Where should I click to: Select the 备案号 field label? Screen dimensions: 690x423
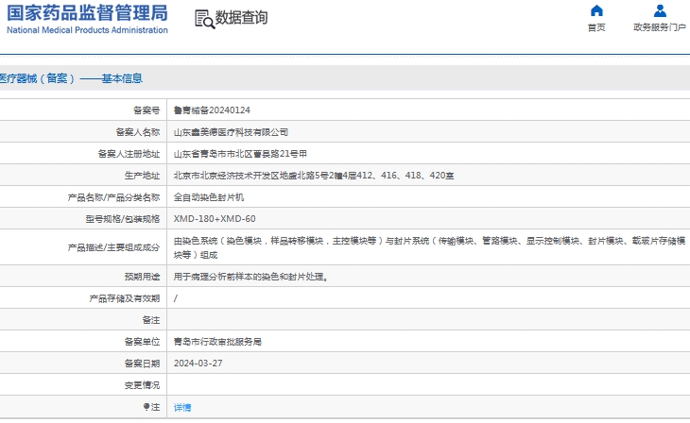[x=147, y=110]
